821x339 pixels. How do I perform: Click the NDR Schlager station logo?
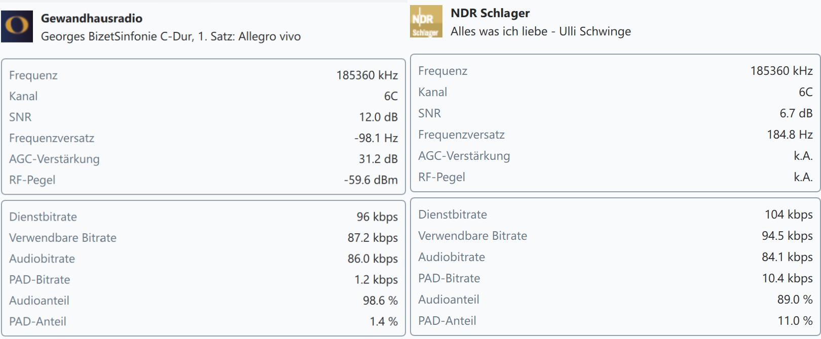pyautogui.click(x=426, y=21)
